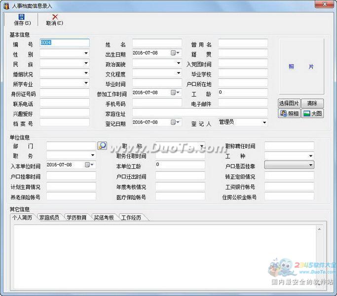337x296 pixels.
Task: Open calendar icon for 入本单位时间
Action: point(88,165)
